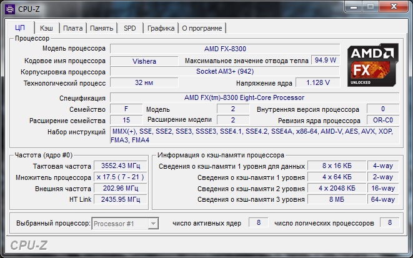This screenshot has height=258, width=413.
Task: Close the CPU-Z window
Action: coord(394,7)
